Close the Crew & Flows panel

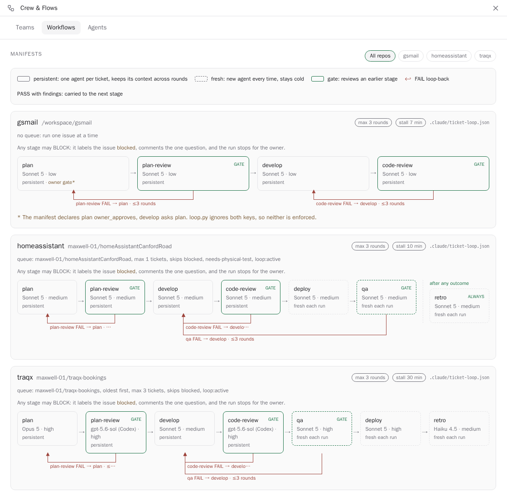coord(495,8)
